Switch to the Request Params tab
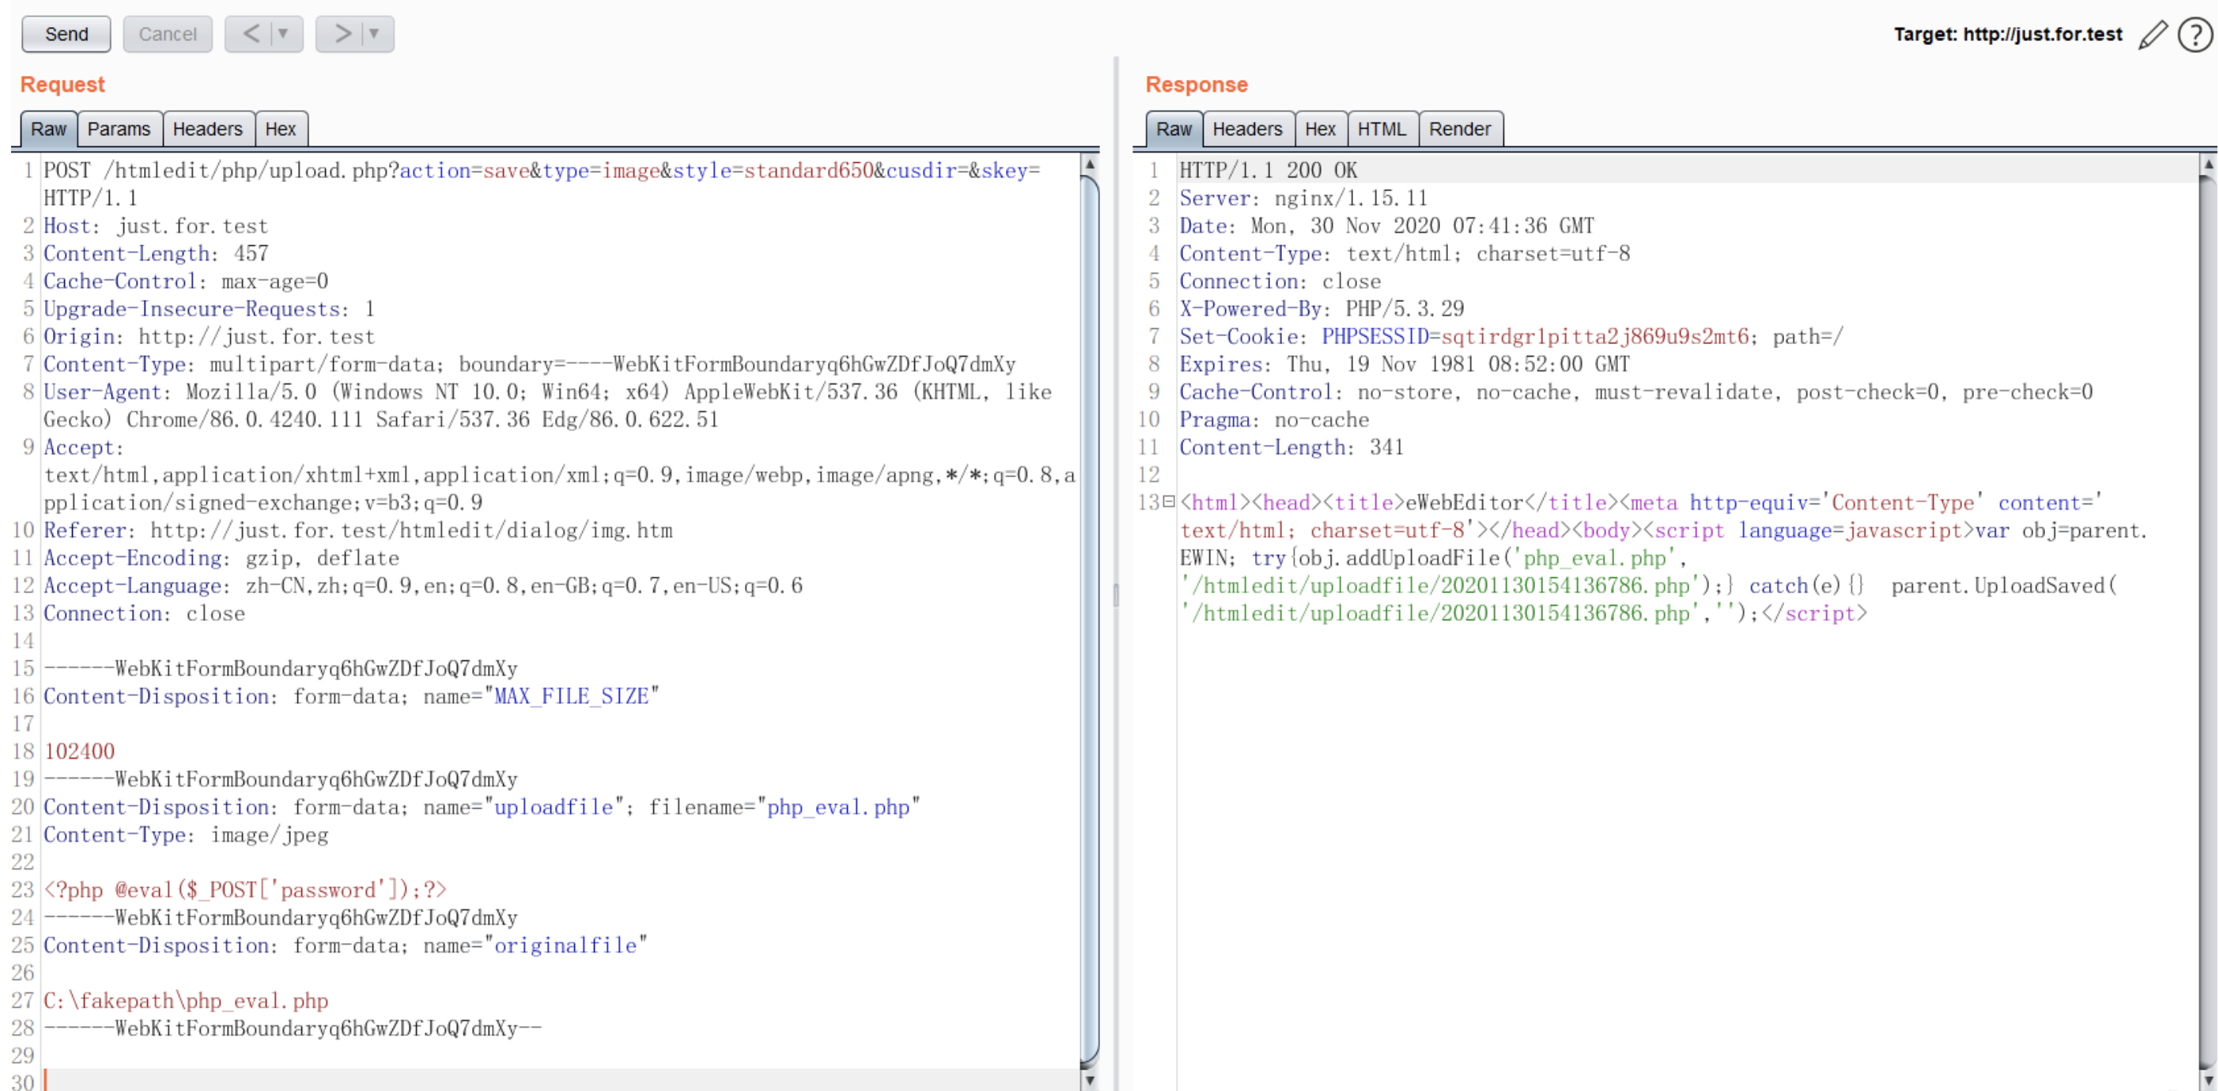This screenshot has width=2219, height=1091. (x=119, y=129)
